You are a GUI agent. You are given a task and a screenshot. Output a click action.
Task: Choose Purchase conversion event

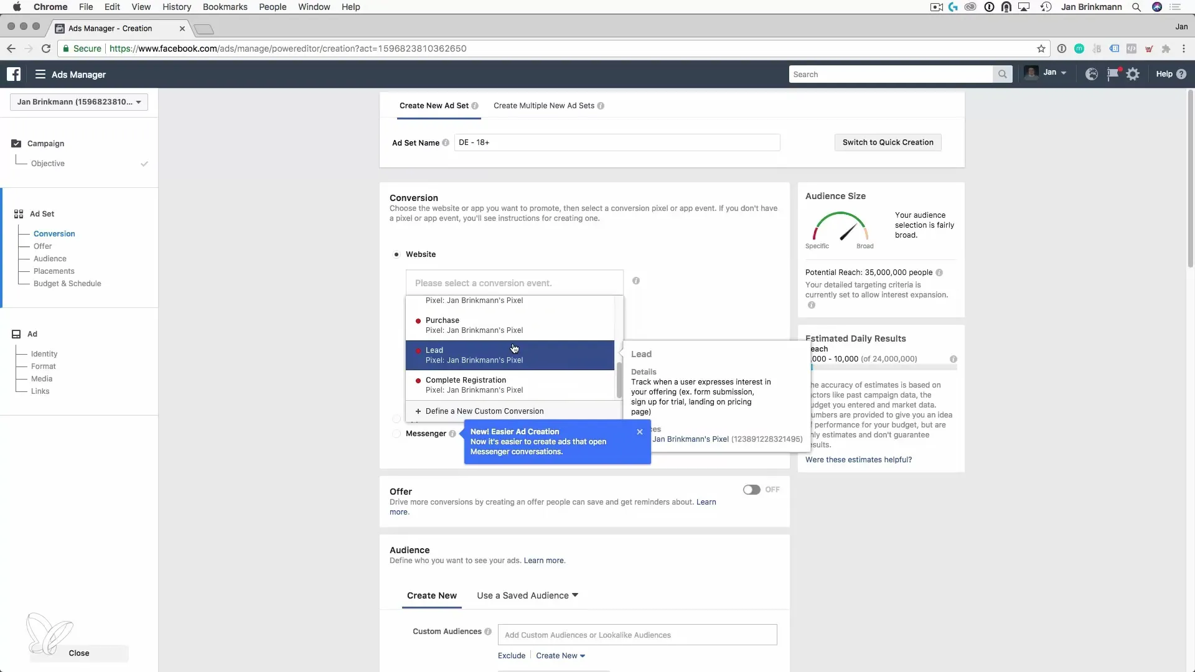coord(510,325)
